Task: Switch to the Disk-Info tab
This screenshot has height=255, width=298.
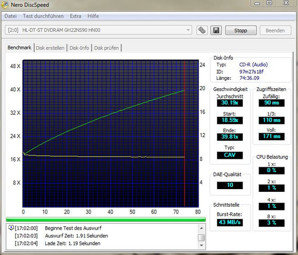Action: (79, 48)
